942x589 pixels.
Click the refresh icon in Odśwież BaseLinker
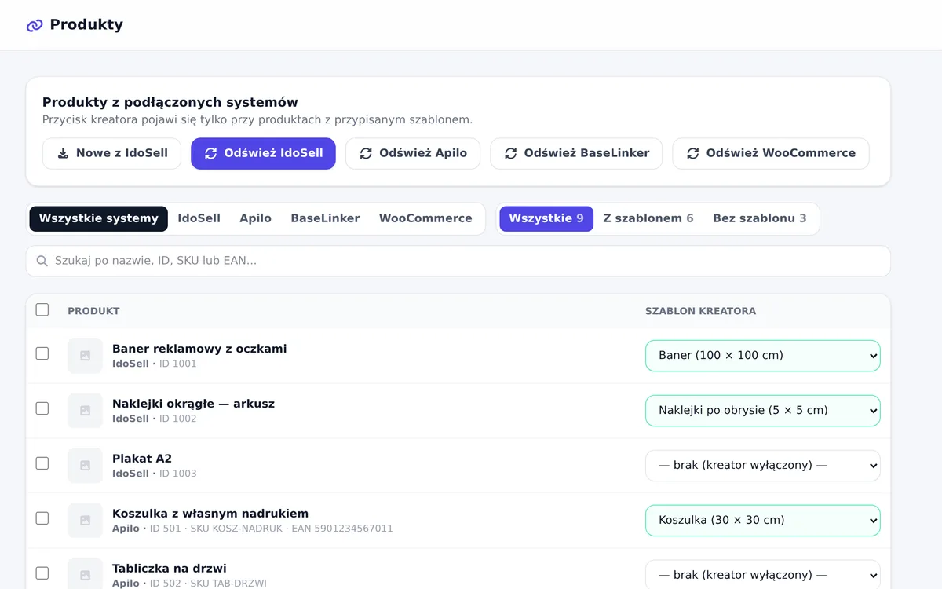point(510,154)
